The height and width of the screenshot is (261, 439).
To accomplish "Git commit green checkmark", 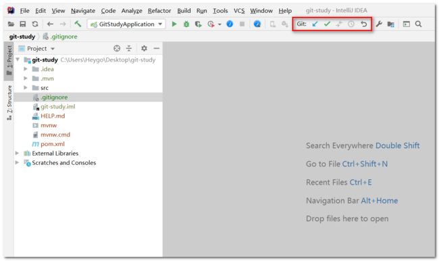I will coord(327,24).
